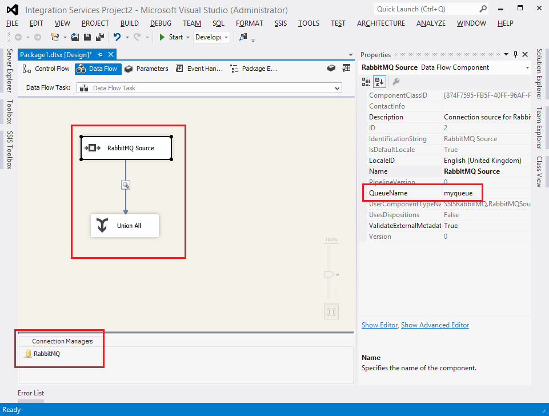549x416 pixels.
Task: Click the fit-to-window zoom icon
Action: (331, 311)
